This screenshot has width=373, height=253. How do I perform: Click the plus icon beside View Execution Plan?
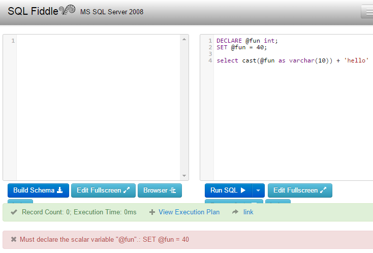[x=152, y=212]
